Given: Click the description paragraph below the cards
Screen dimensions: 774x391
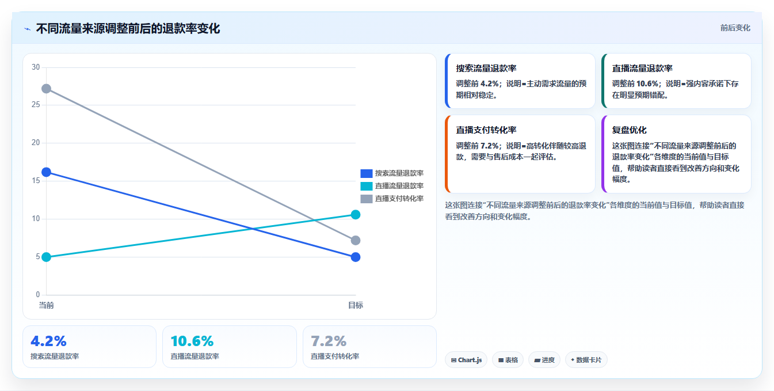Looking at the screenshot, I should (x=595, y=211).
